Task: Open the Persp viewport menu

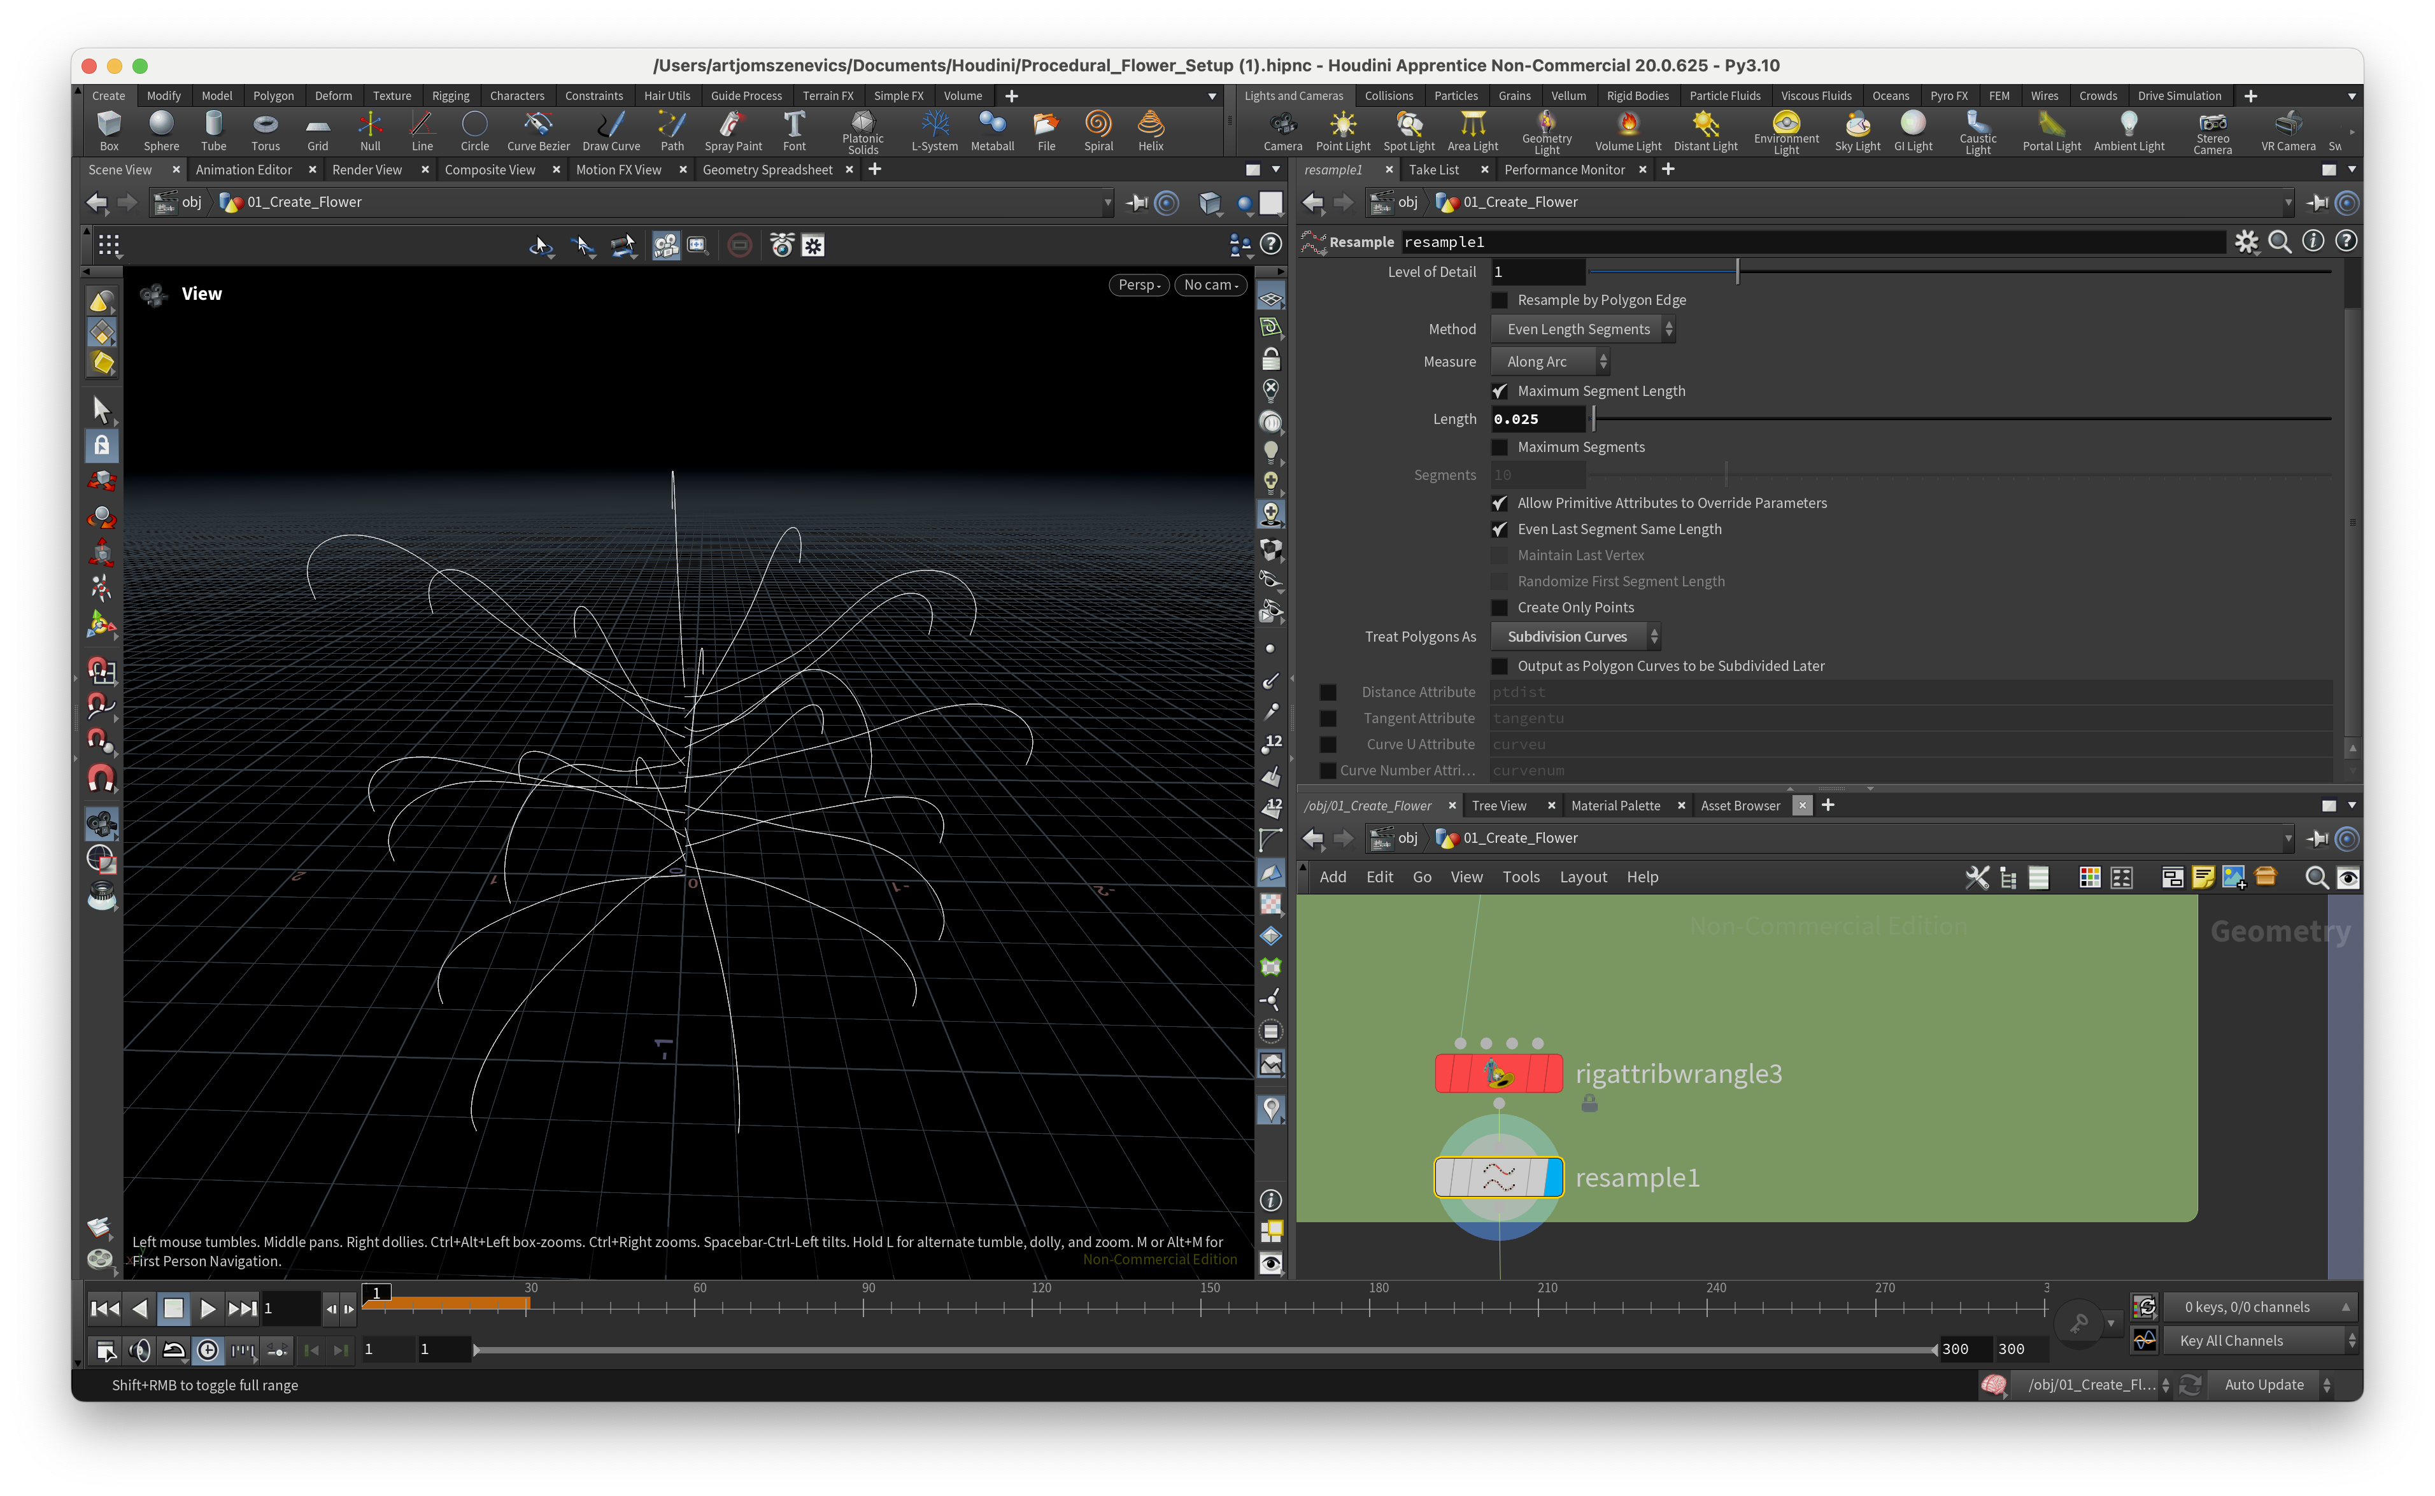Action: click(1139, 285)
